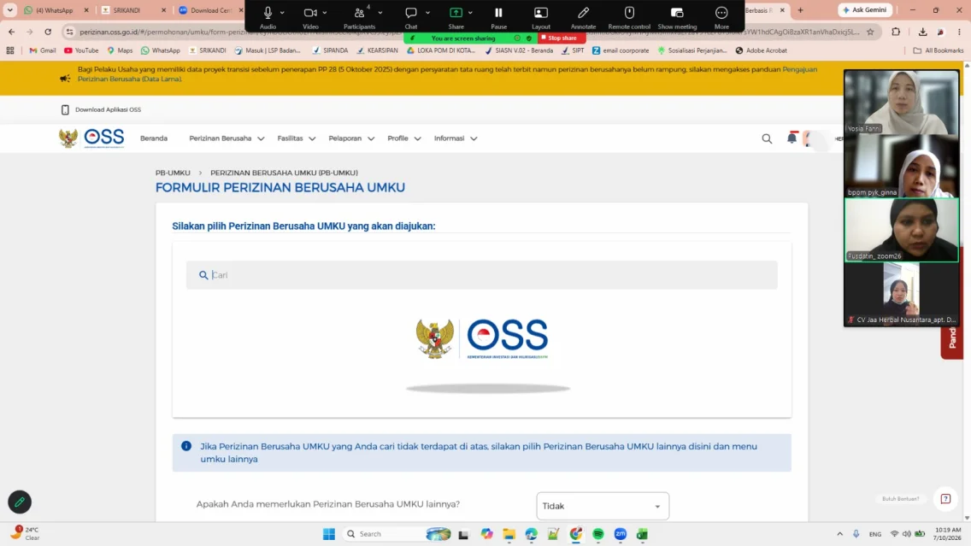Open the SIPANDA bookmark
The height and width of the screenshot is (546, 971).
point(330,50)
